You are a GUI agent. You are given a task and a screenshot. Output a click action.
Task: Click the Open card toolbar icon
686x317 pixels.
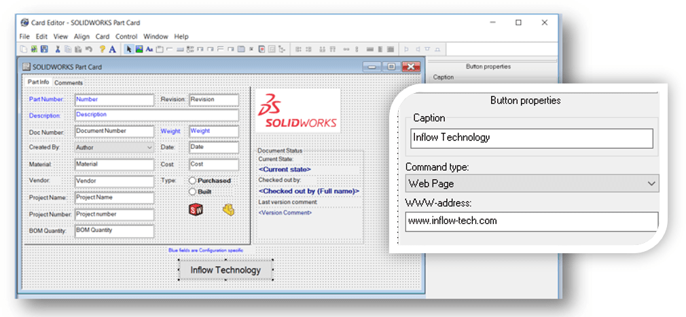click(x=34, y=50)
